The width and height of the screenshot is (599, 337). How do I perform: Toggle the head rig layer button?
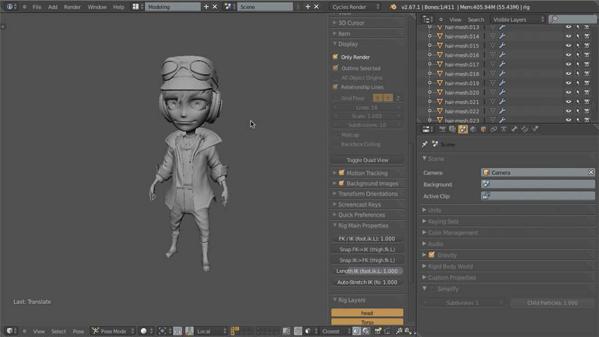[x=367, y=312]
